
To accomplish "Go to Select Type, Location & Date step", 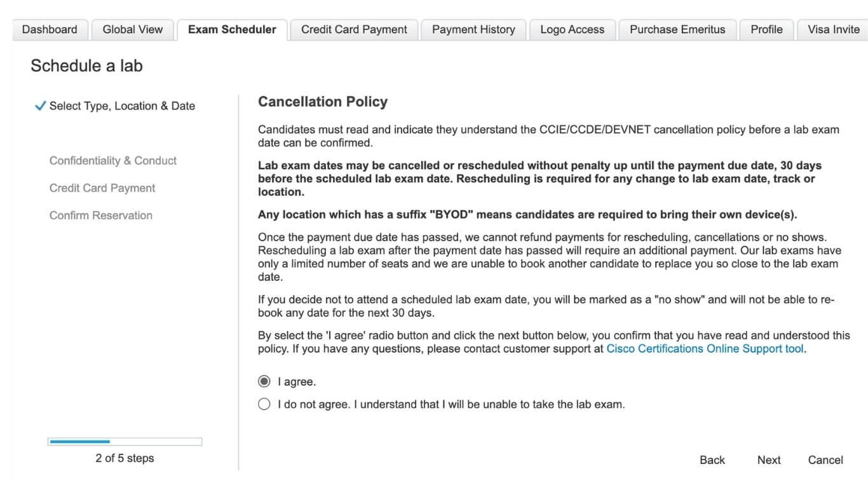I will (x=122, y=106).
